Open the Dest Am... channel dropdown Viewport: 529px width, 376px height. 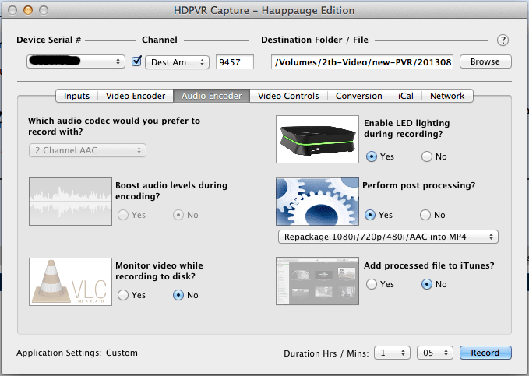[177, 62]
